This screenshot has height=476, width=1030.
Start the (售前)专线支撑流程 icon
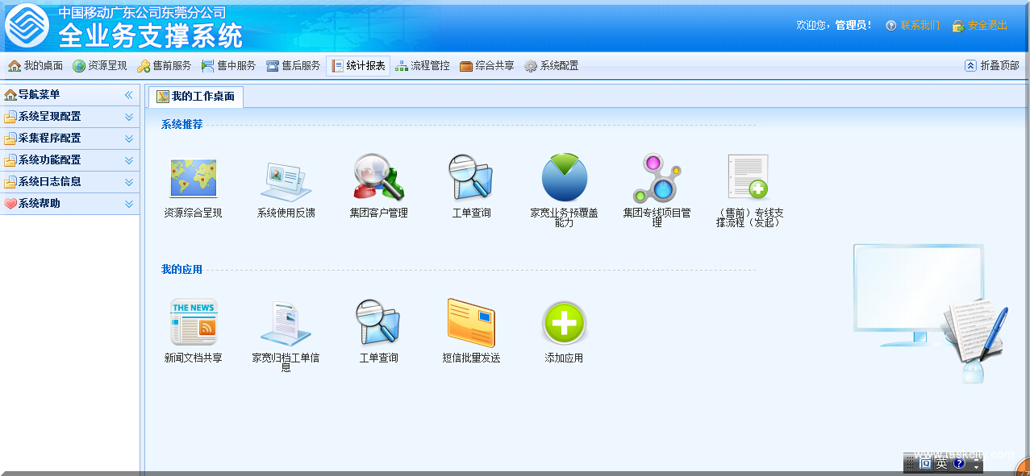[749, 178]
